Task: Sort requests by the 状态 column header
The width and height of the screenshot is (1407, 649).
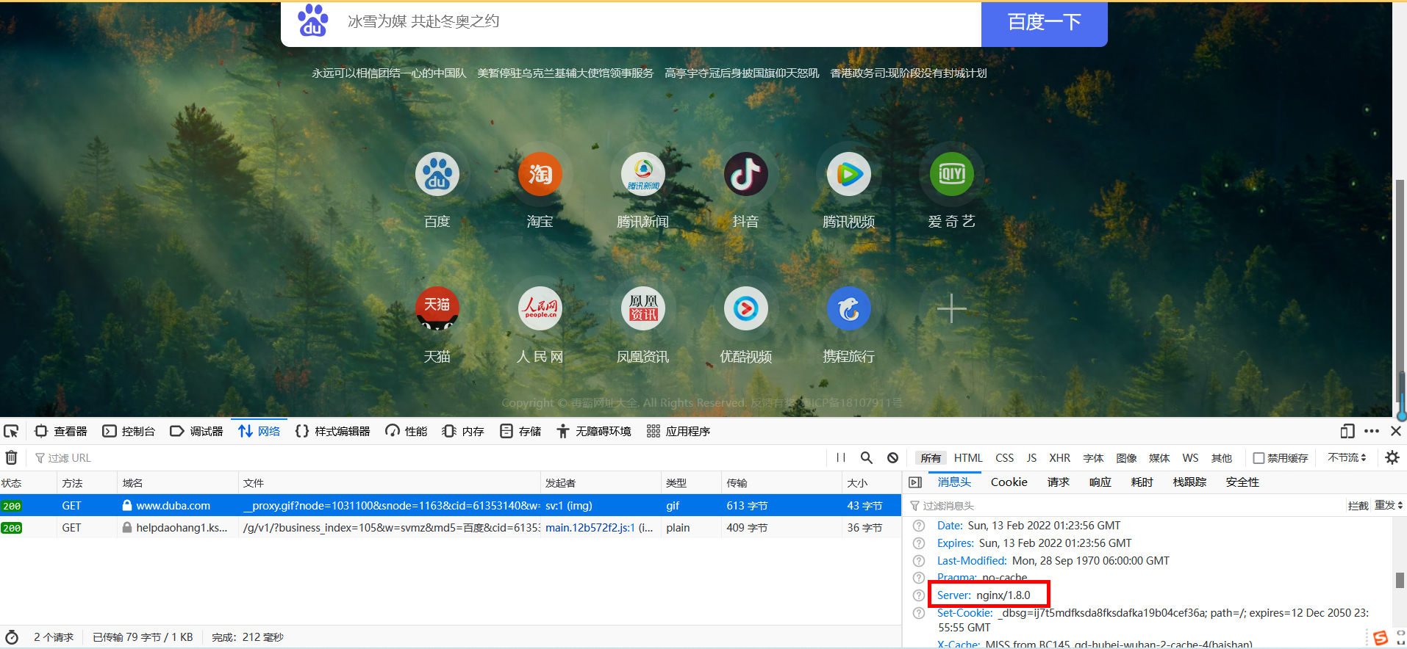Action: (x=28, y=482)
